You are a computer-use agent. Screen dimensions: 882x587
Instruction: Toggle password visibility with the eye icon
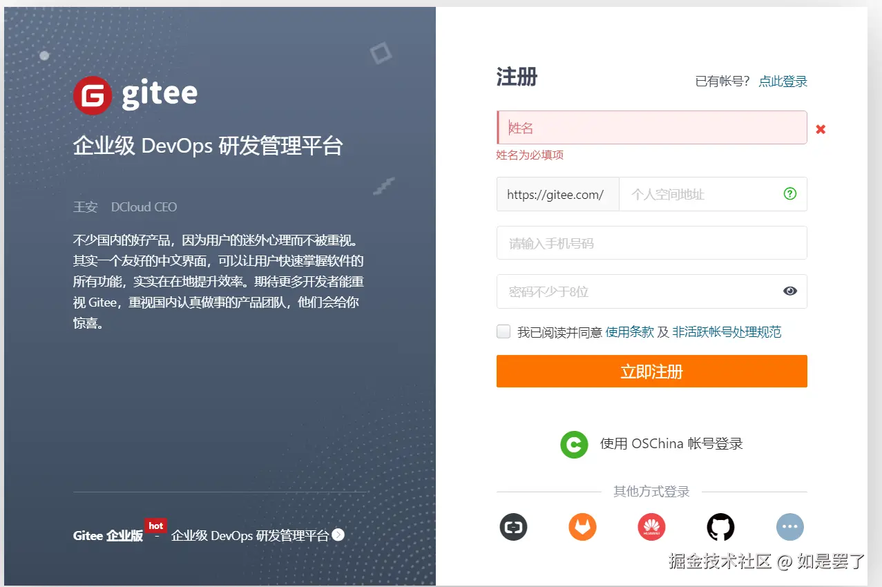[789, 291]
